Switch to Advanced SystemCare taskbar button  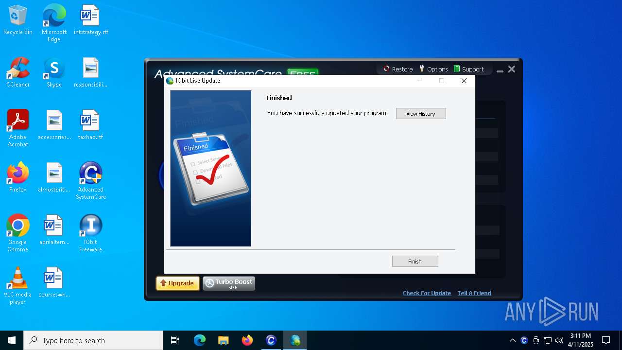[x=271, y=340]
